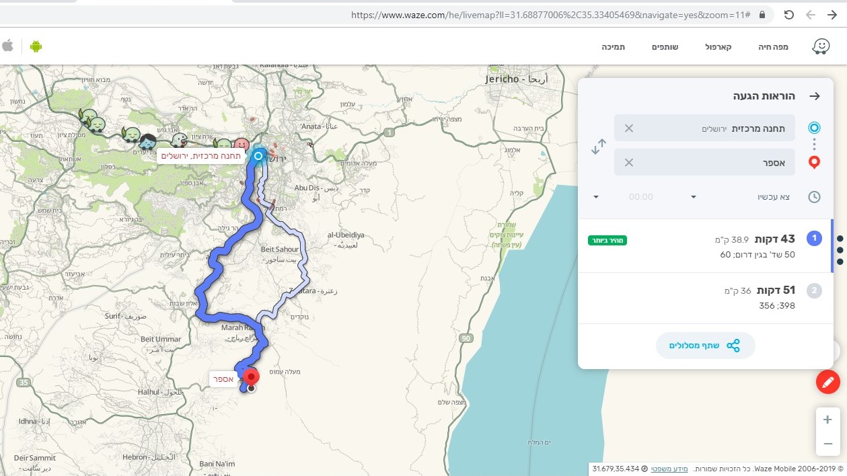Image resolution: width=847 pixels, height=476 pixels.
Task: Click the Android app download icon
Action: pyautogui.click(x=36, y=46)
